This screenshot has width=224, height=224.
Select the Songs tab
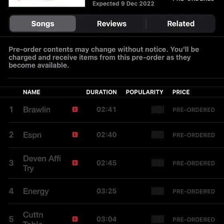click(x=43, y=24)
